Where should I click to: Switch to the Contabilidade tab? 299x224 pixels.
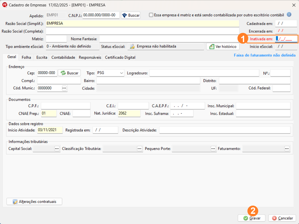[x=63, y=57]
